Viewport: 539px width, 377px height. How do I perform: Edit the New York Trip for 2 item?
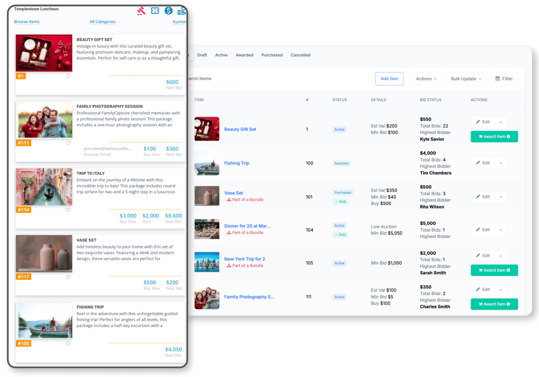pos(483,256)
